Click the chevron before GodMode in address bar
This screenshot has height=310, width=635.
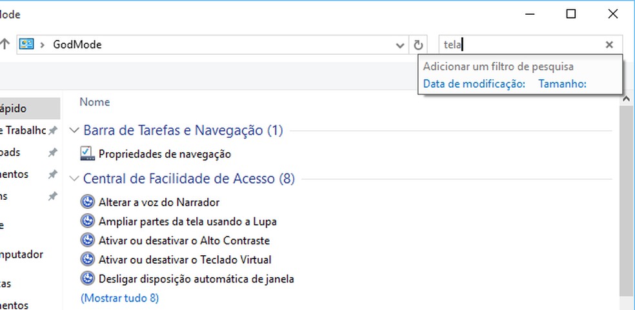tap(42, 44)
